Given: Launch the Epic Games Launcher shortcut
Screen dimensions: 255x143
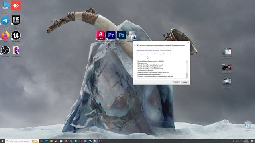Looking at the screenshot, I should pos(16,20).
